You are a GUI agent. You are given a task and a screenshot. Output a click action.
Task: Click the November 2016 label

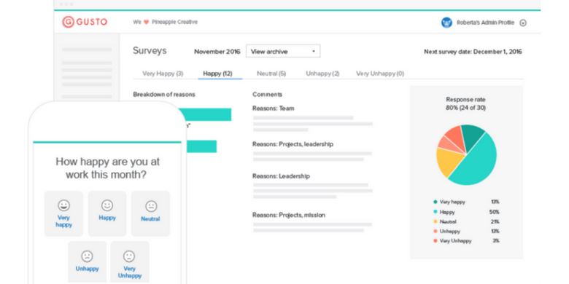217,52
